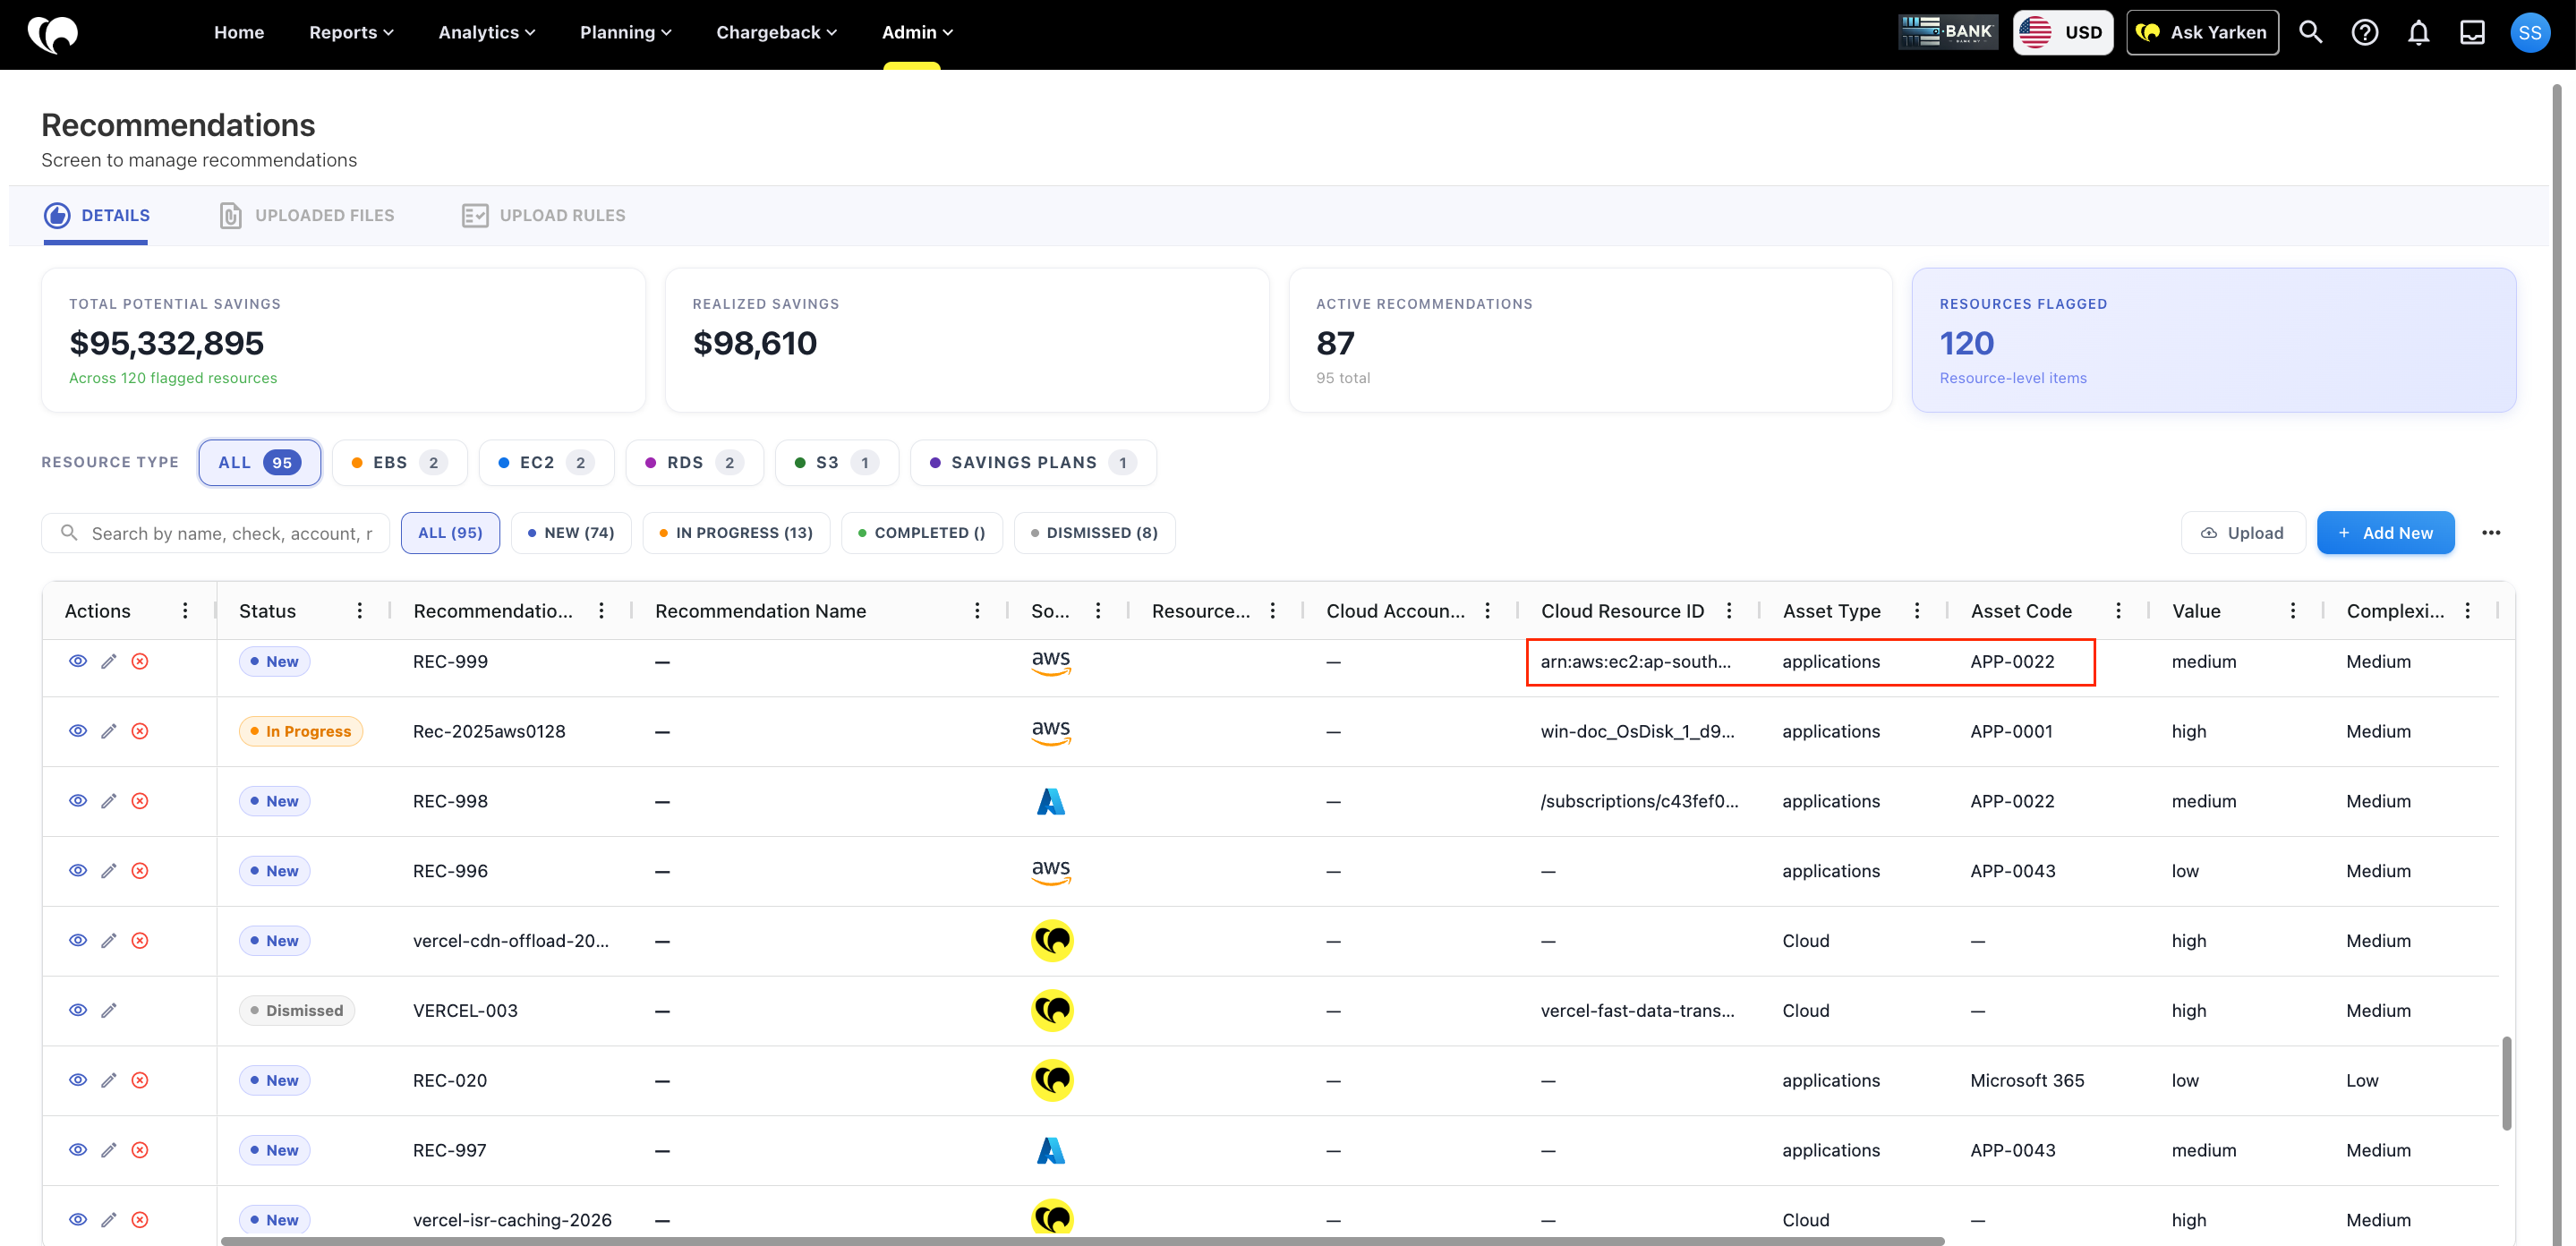Viewport: 2576px width, 1246px height.
Task: Click the AWS source logo for REC-999
Action: (x=1051, y=662)
